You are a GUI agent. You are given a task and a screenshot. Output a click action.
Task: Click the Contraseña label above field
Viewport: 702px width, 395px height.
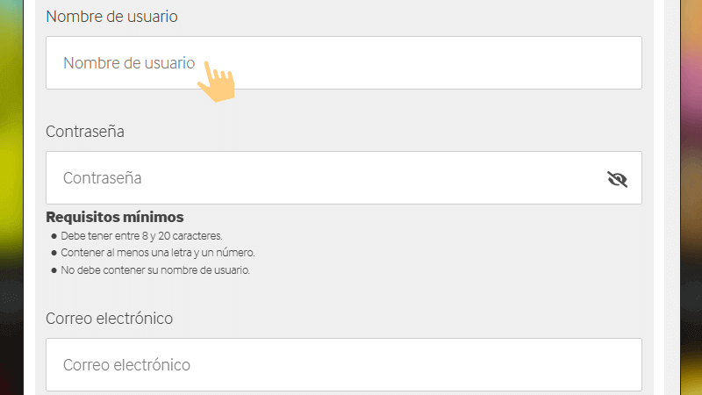click(x=85, y=132)
